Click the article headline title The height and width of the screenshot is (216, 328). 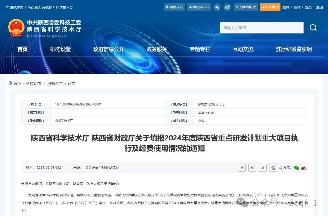[x=164, y=143]
